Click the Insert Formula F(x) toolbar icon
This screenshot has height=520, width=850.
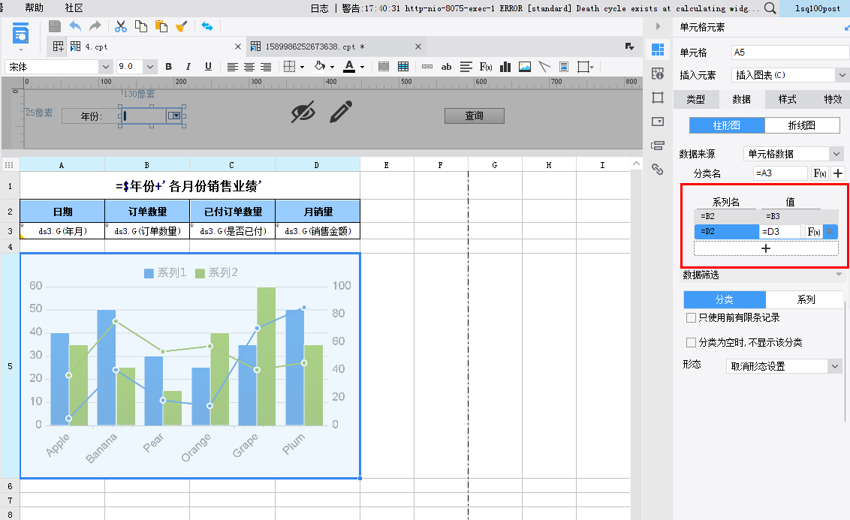(486, 67)
